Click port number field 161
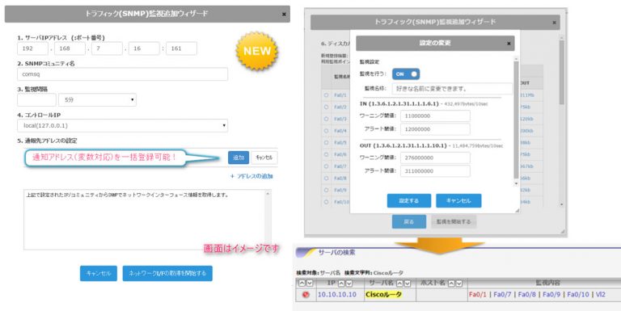 tap(181, 48)
